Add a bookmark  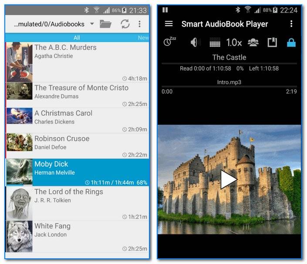pos(272,42)
